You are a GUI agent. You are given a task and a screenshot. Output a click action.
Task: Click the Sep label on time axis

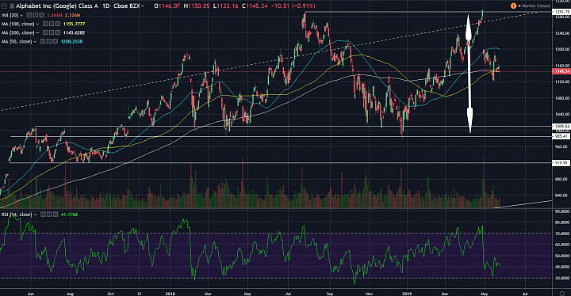click(330, 293)
